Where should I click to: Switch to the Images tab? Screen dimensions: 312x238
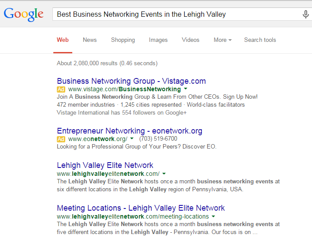tap(158, 40)
